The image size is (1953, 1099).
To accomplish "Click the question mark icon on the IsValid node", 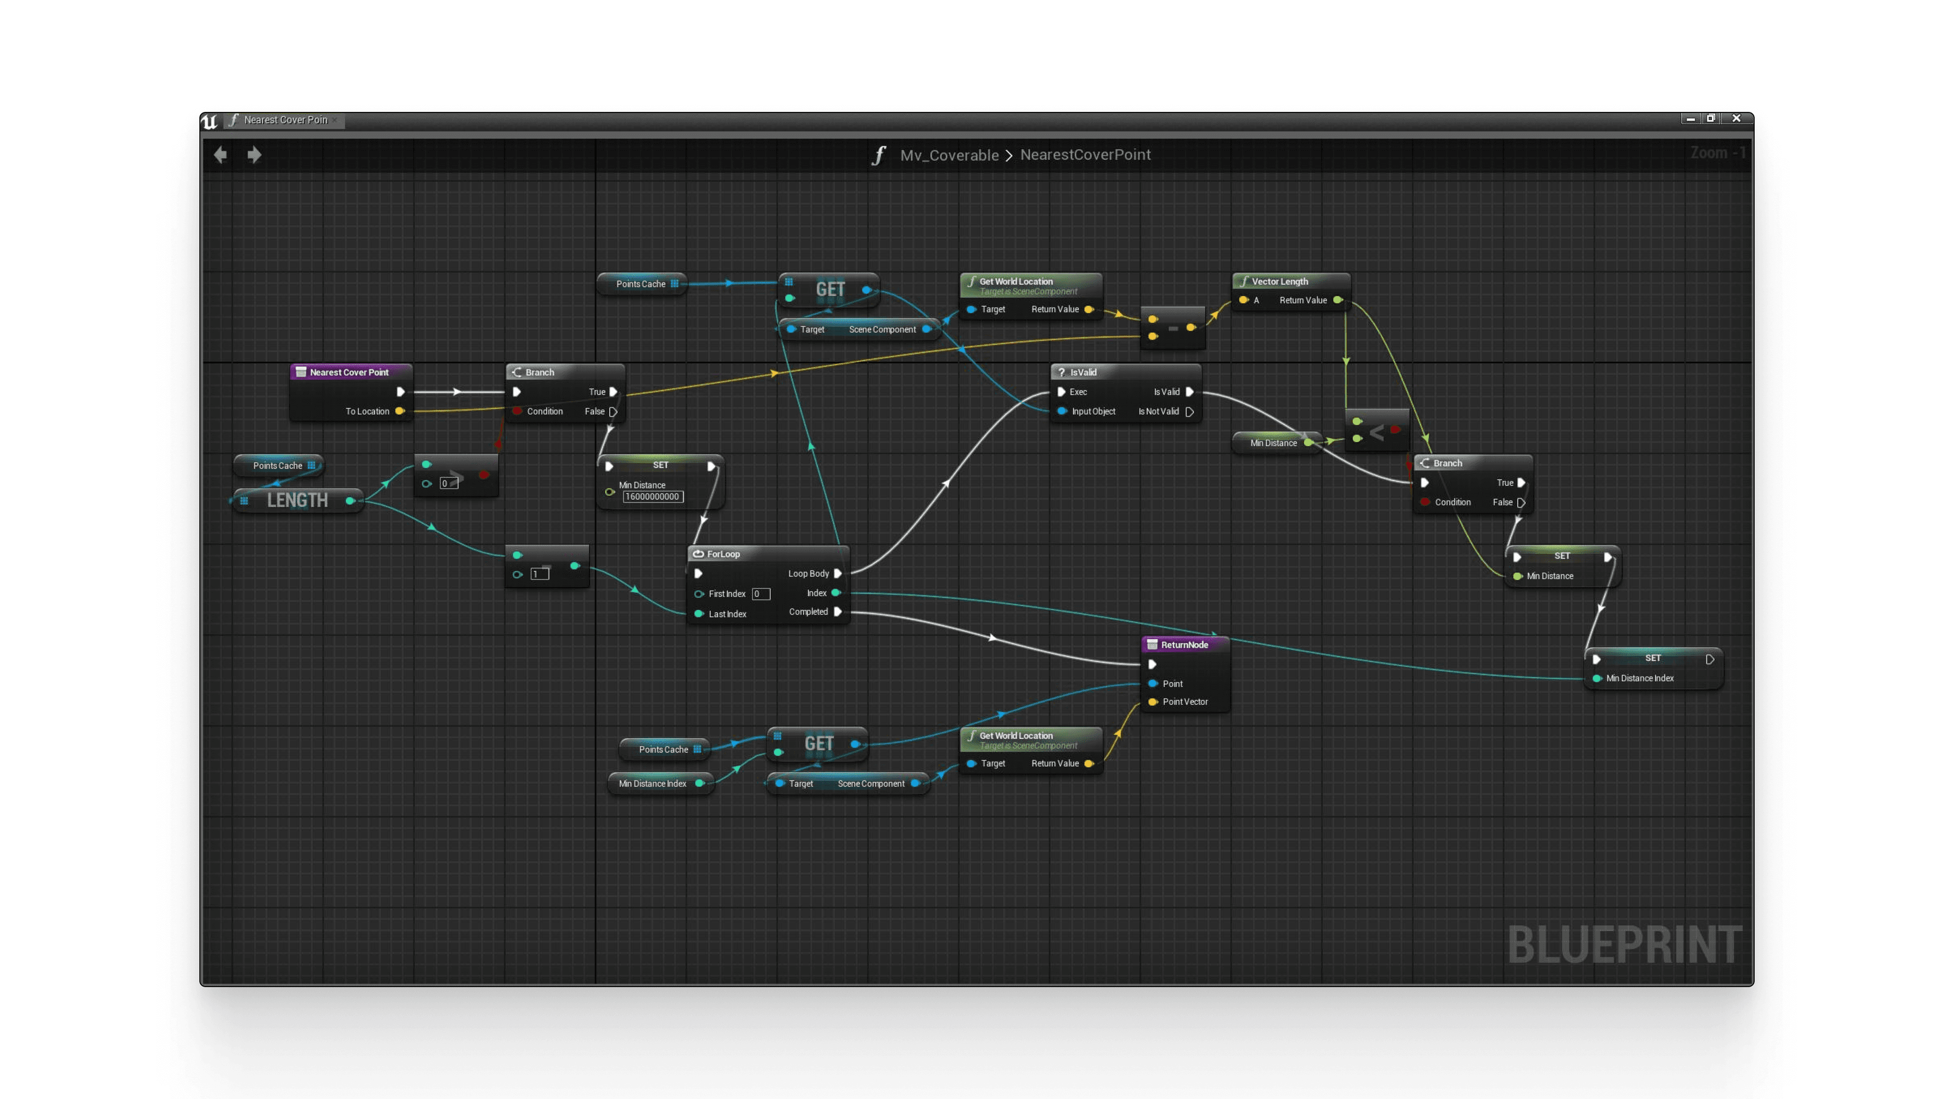I will click(1060, 371).
